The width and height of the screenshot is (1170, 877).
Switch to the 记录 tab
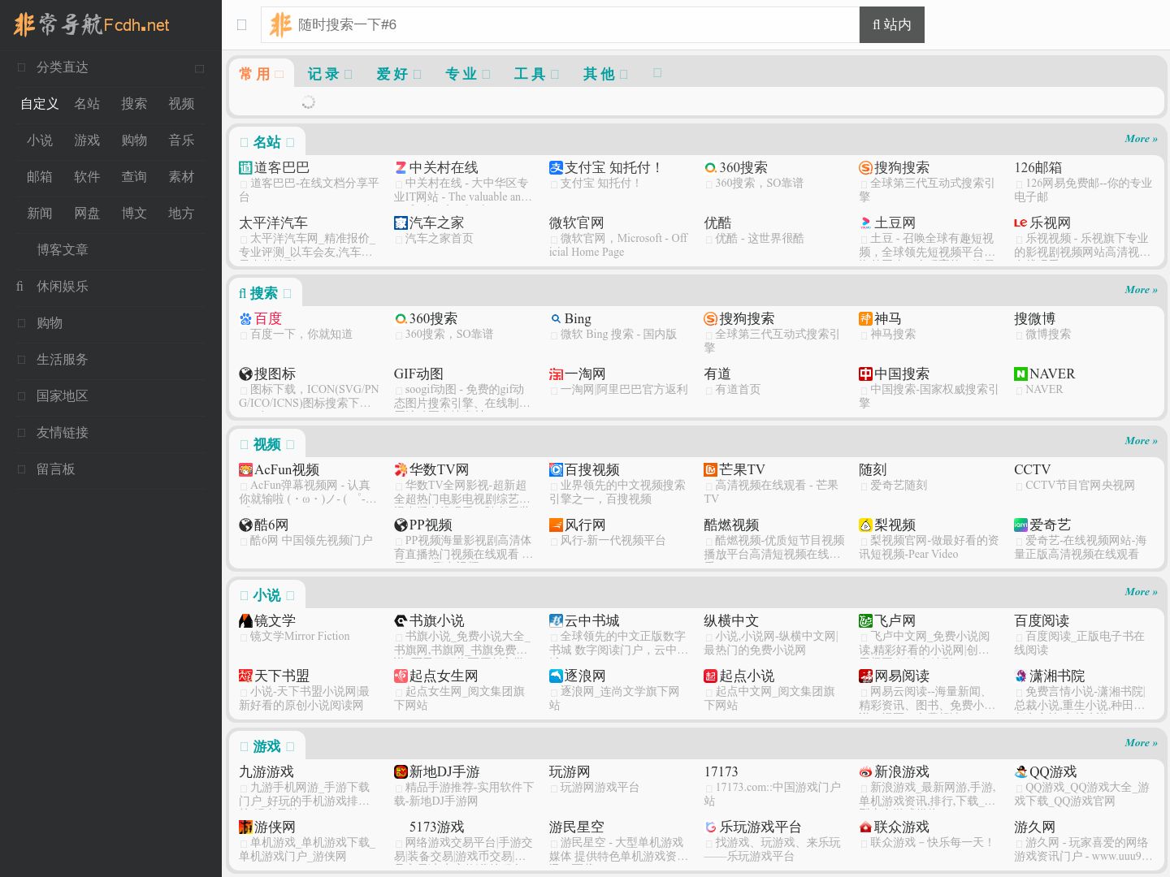329,74
